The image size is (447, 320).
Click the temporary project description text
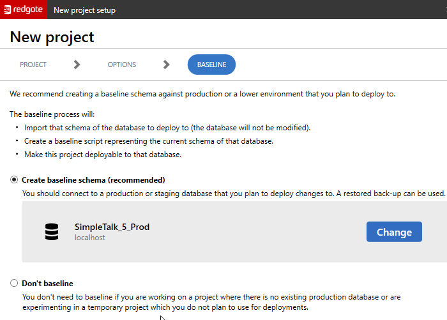[x=165, y=307]
